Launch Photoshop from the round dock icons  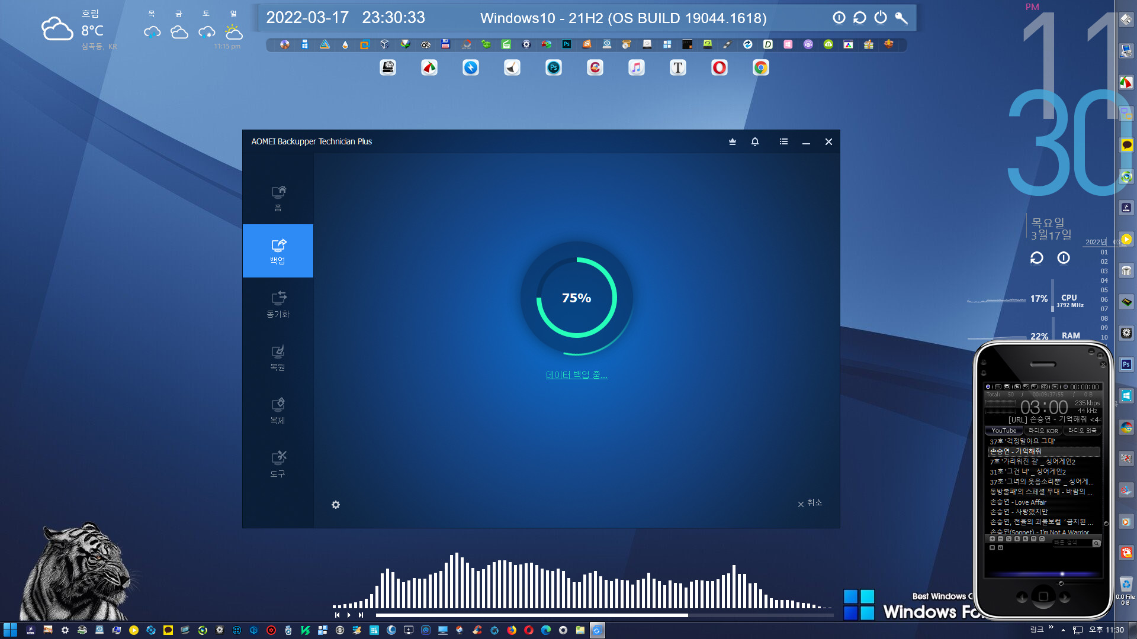554,67
